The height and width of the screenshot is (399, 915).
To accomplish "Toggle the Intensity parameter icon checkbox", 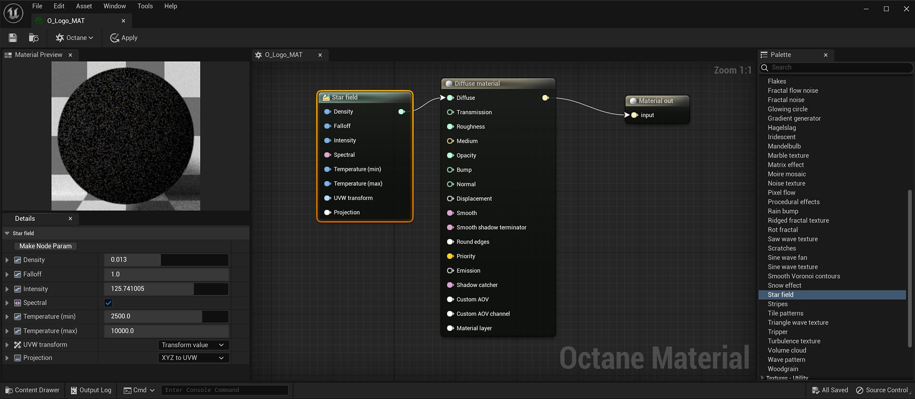I will click(17, 289).
